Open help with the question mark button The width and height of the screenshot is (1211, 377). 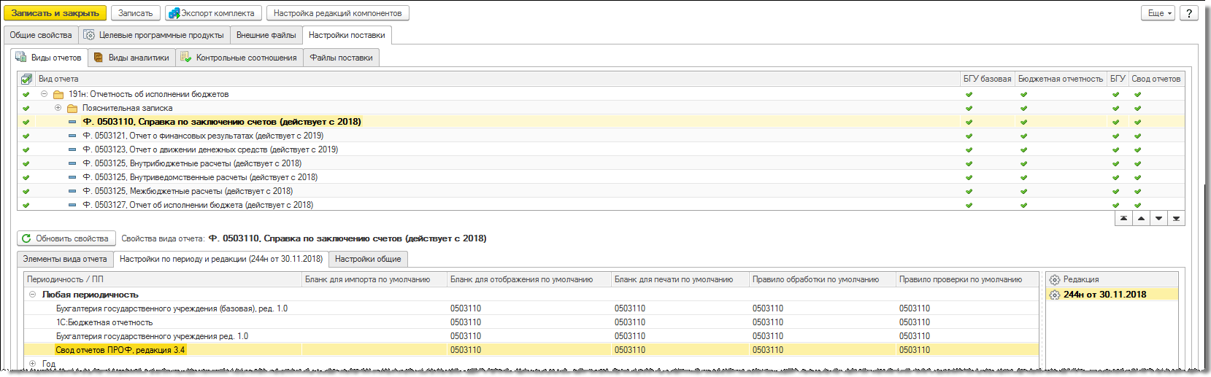coord(1189,13)
